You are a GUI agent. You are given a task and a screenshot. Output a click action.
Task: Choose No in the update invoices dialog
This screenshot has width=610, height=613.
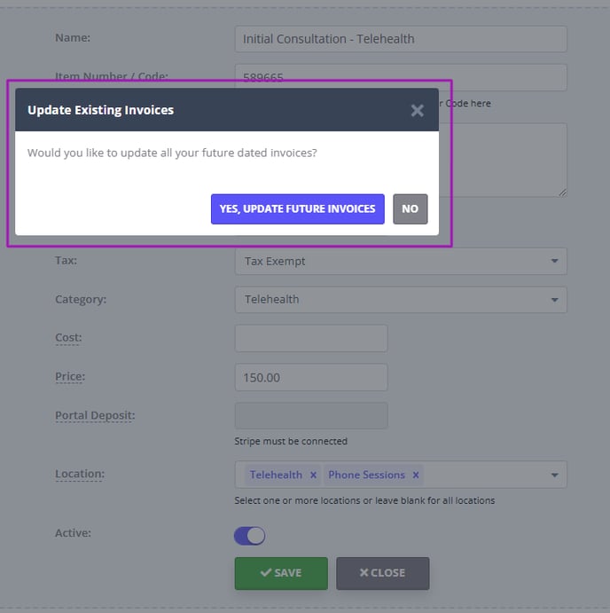410,208
